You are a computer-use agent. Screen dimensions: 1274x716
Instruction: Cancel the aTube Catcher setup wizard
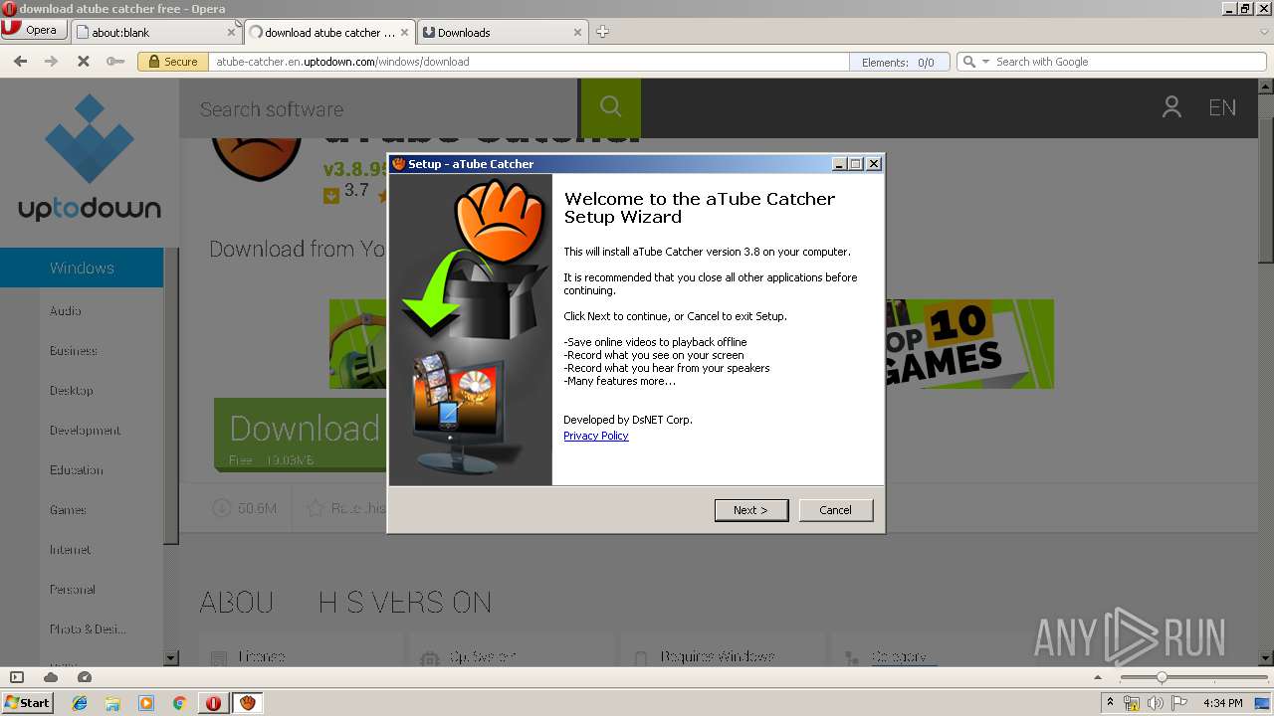[x=836, y=510]
